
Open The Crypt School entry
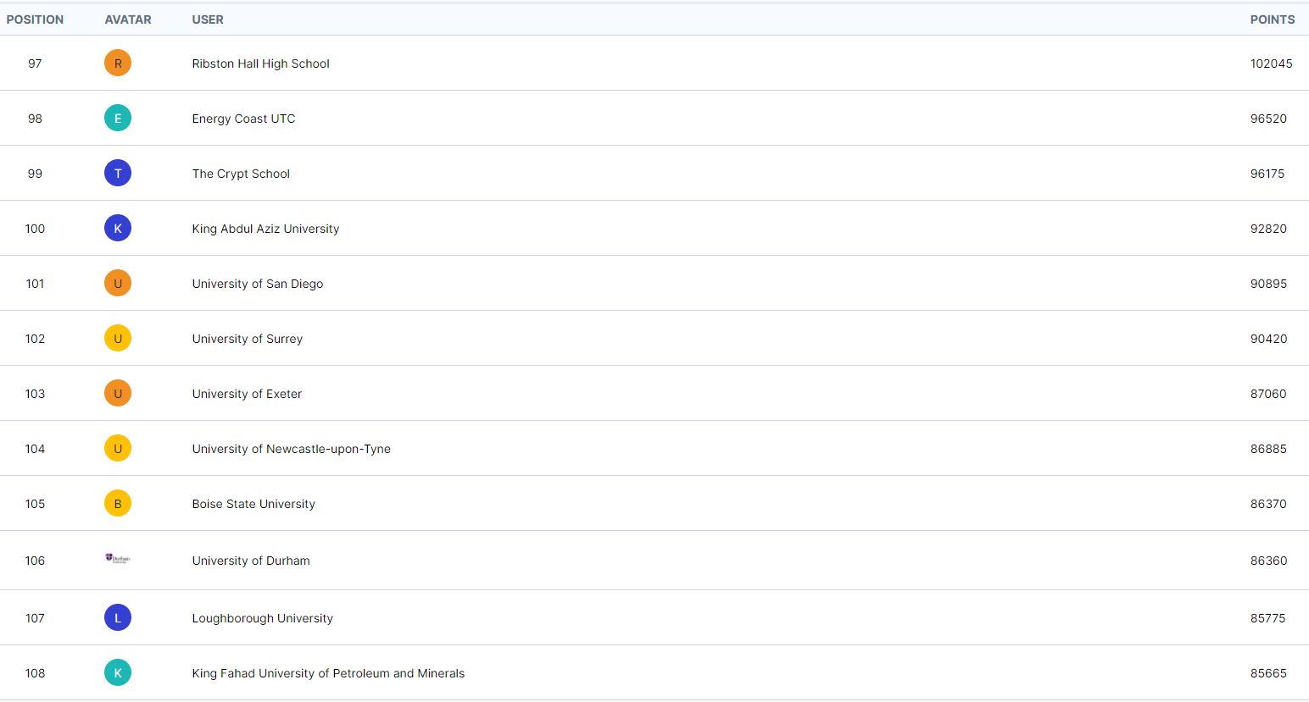241,174
